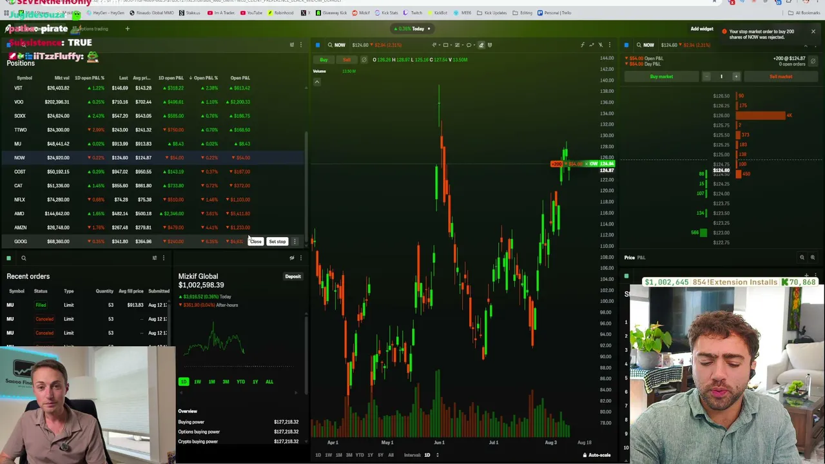Add a new layout tab with plus
Image resolution: width=825 pixels, height=464 pixels.
click(128, 29)
